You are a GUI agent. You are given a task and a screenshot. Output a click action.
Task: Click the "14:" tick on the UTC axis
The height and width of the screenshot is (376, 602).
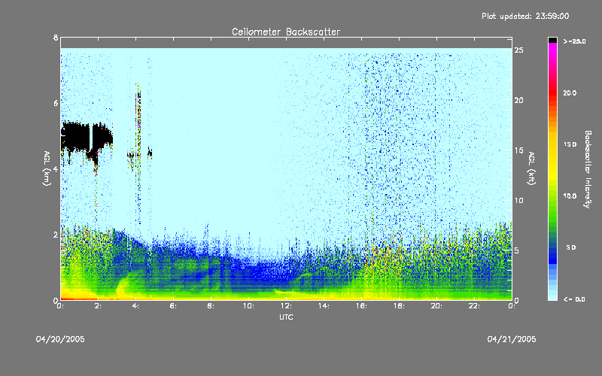pos(324,306)
